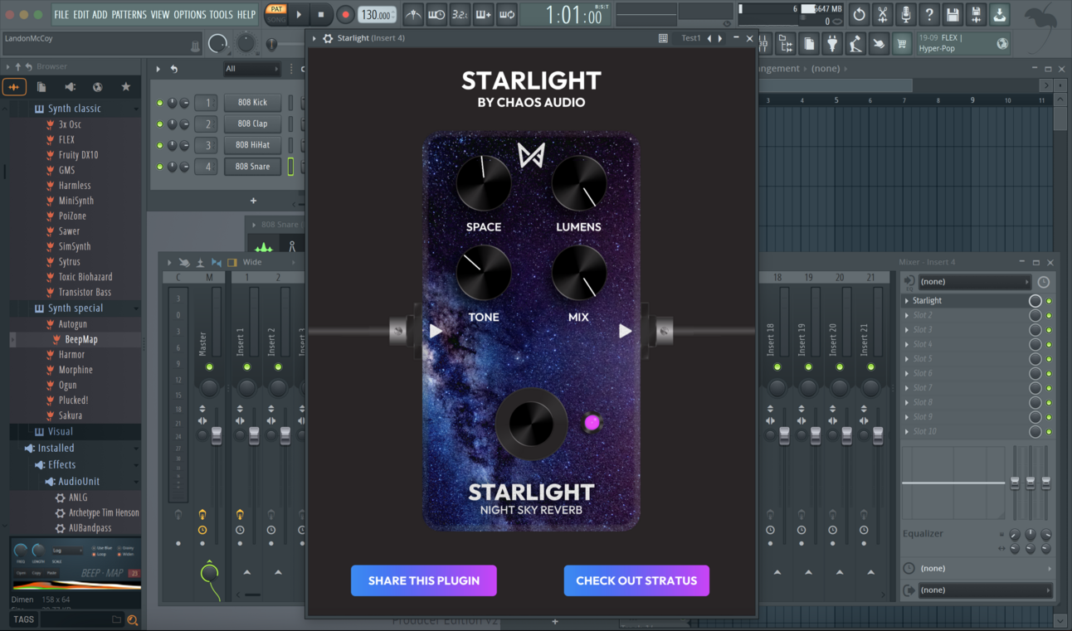Viewport: 1072px width, 631px height.
Task: Adjust the SPACE knob on the pedal
Action: pyautogui.click(x=484, y=183)
